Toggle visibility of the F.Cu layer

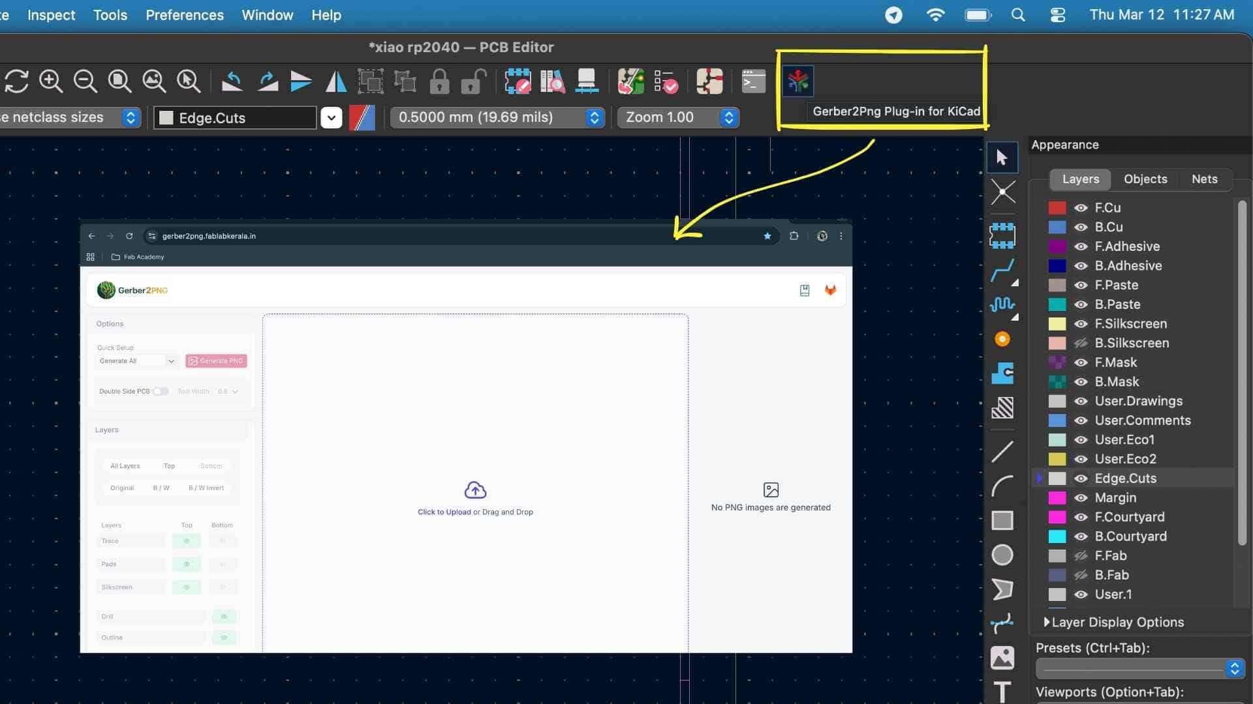[1081, 208]
